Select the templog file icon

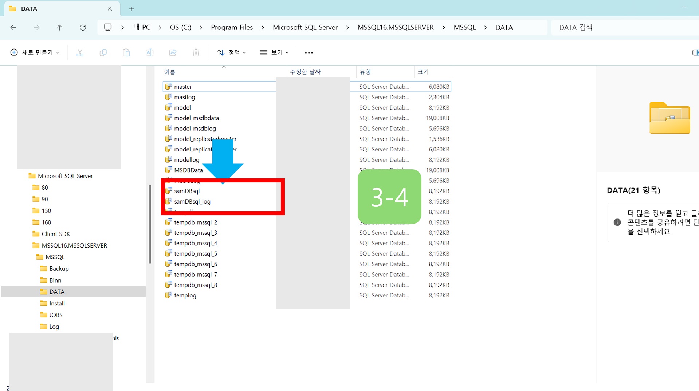(168, 295)
